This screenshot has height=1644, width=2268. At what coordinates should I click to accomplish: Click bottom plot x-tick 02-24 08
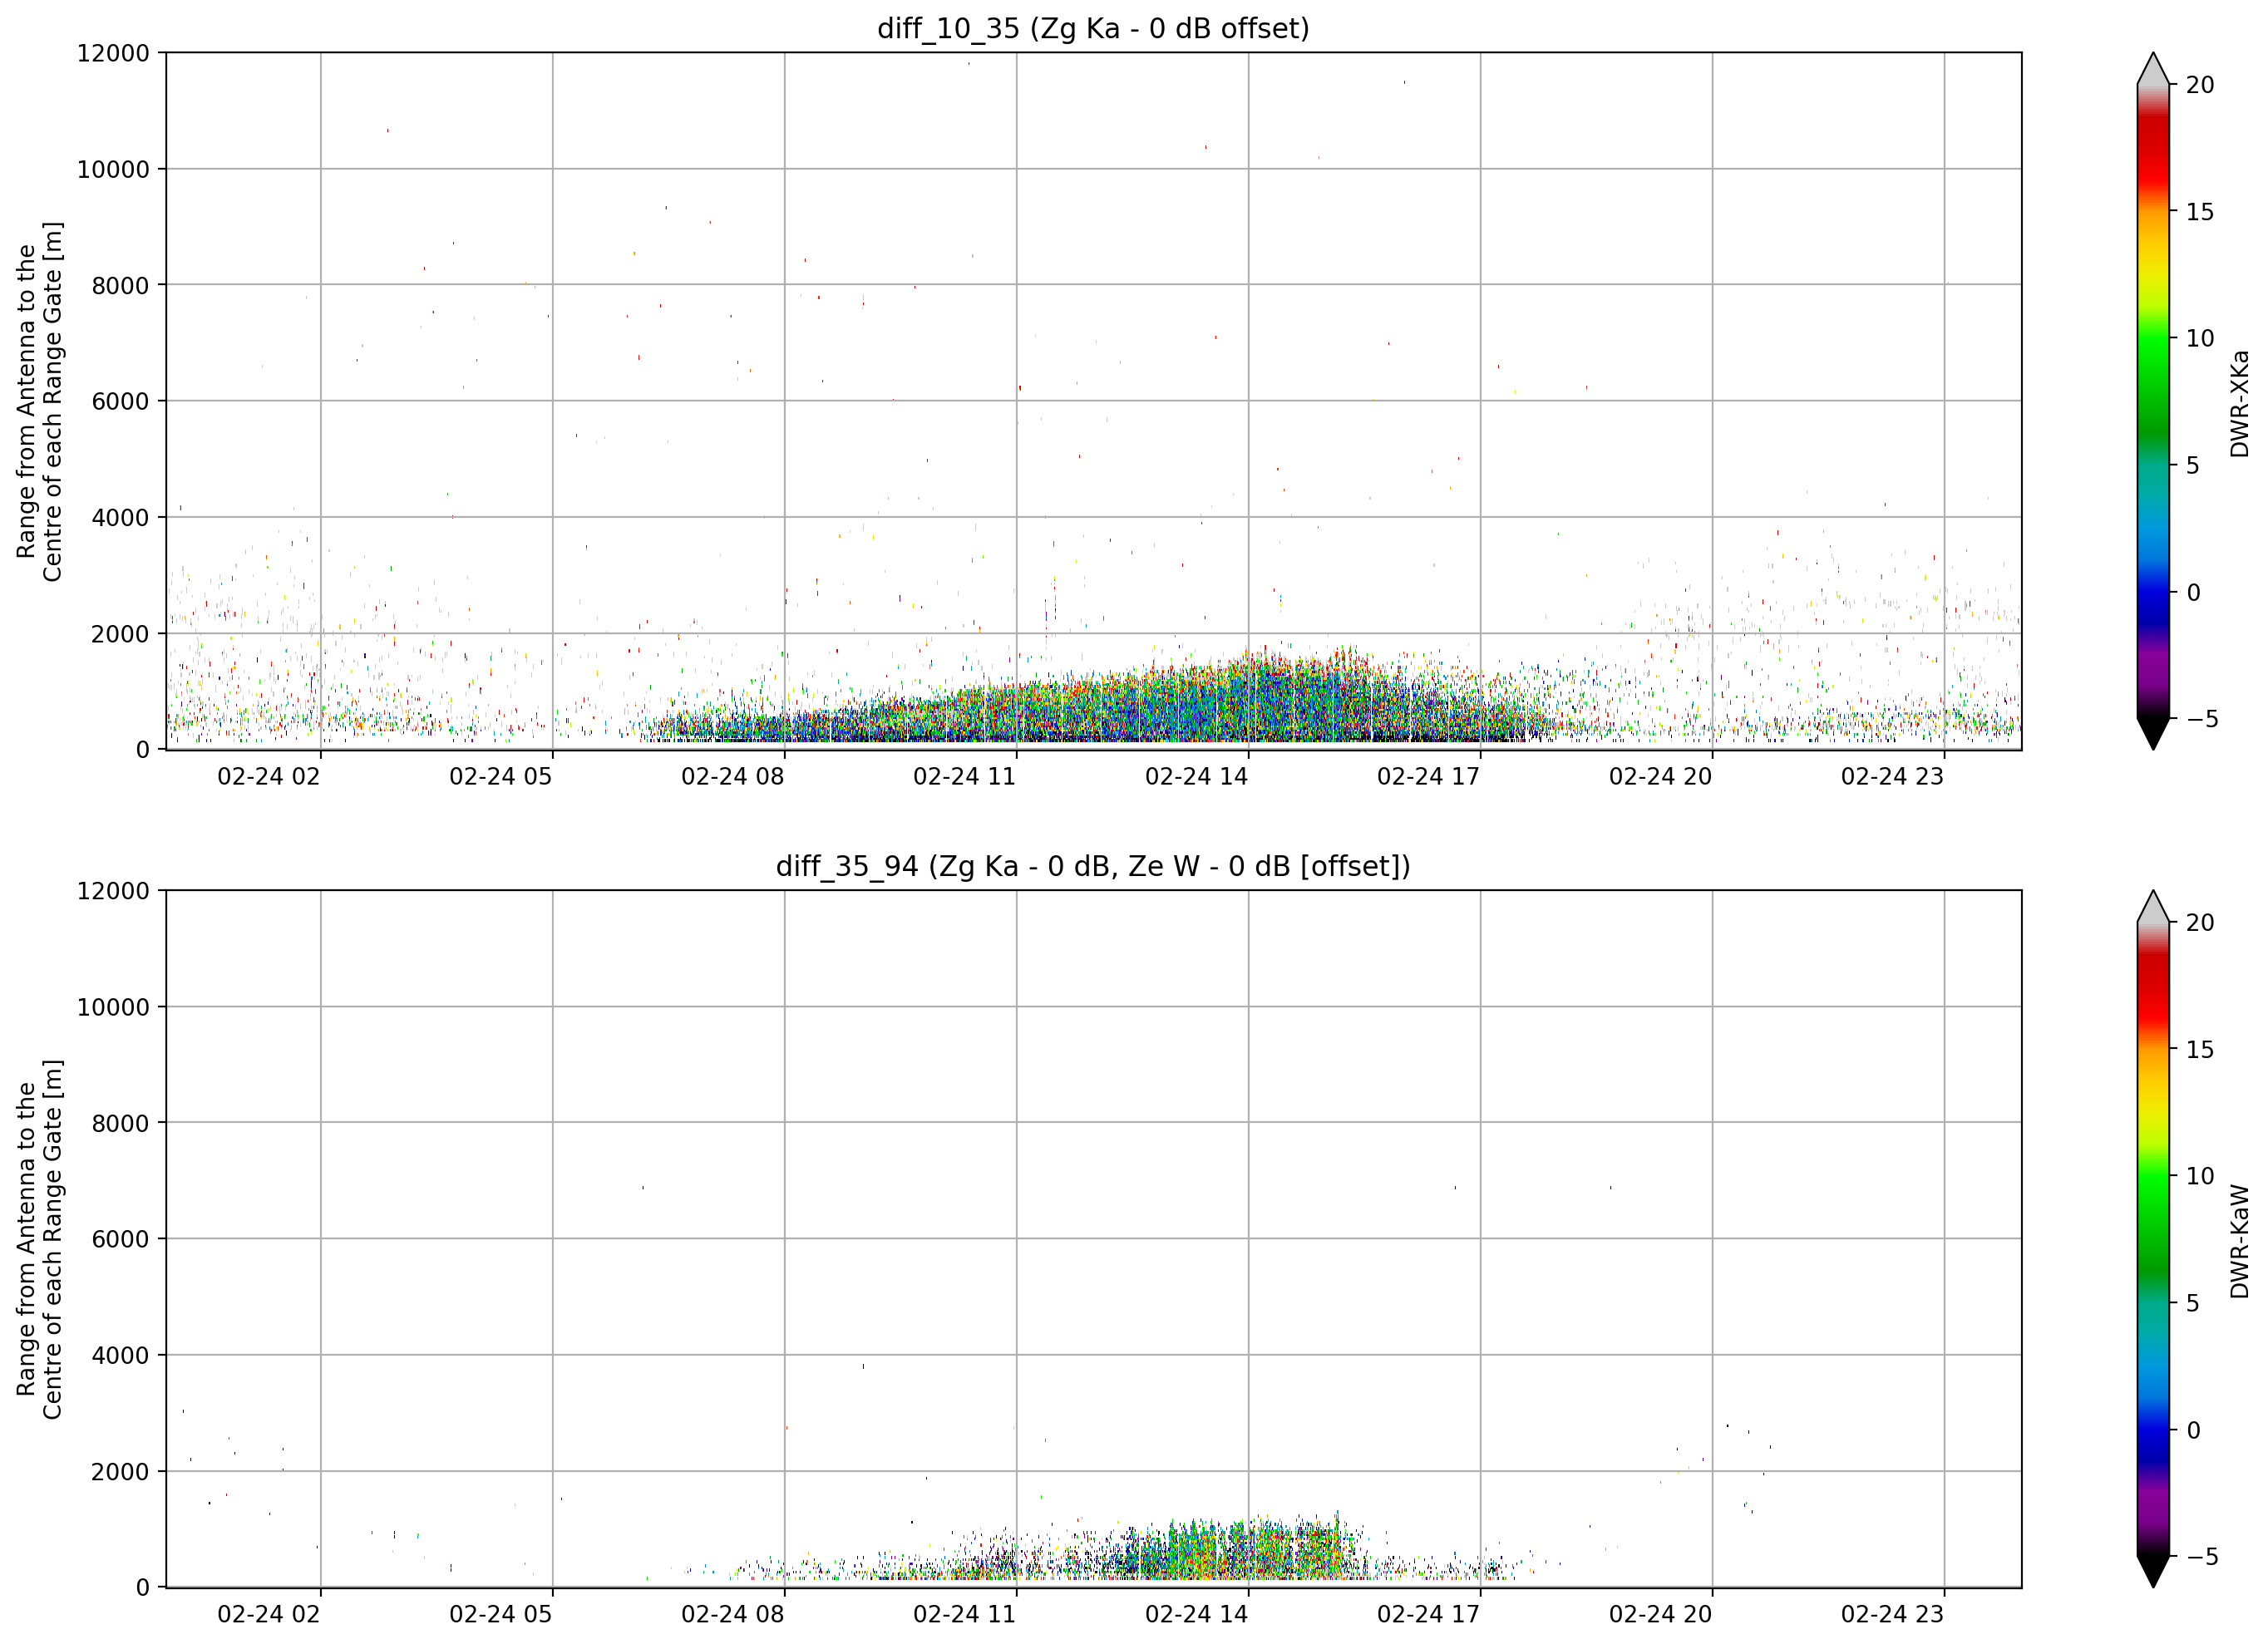point(733,1614)
